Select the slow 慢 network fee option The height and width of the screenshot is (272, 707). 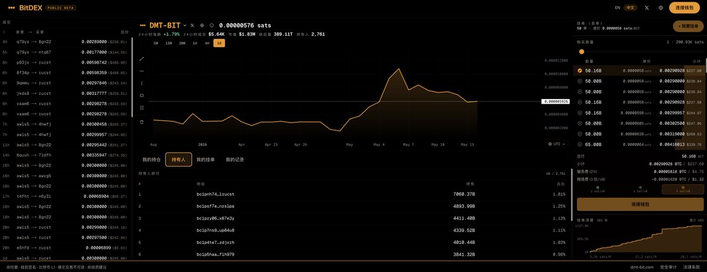597,189
